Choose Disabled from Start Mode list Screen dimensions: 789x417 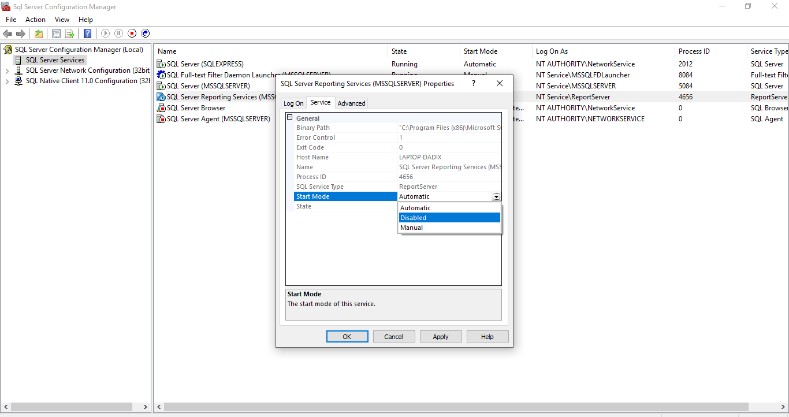[x=449, y=218]
